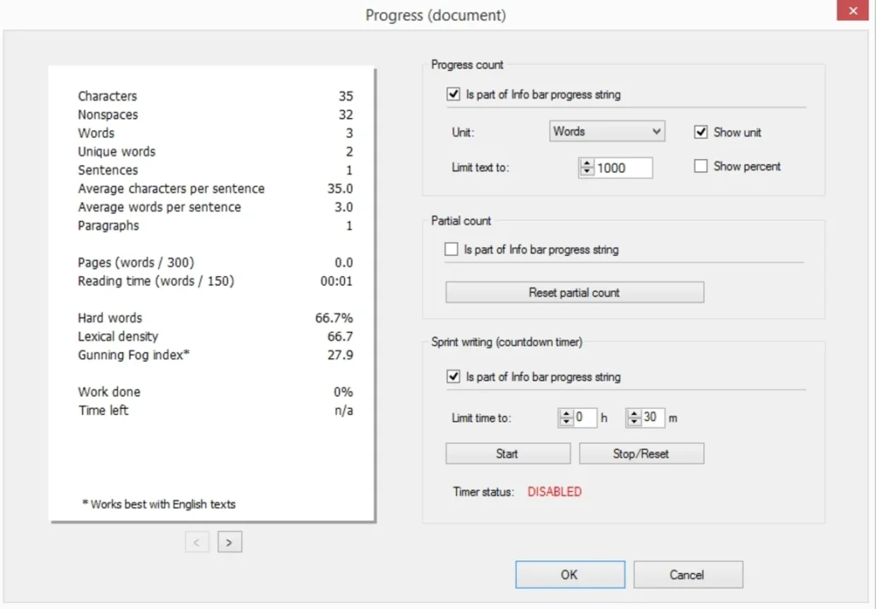The width and height of the screenshot is (876, 609).
Task: Click the Work done label
Action: (x=109, y=392)
